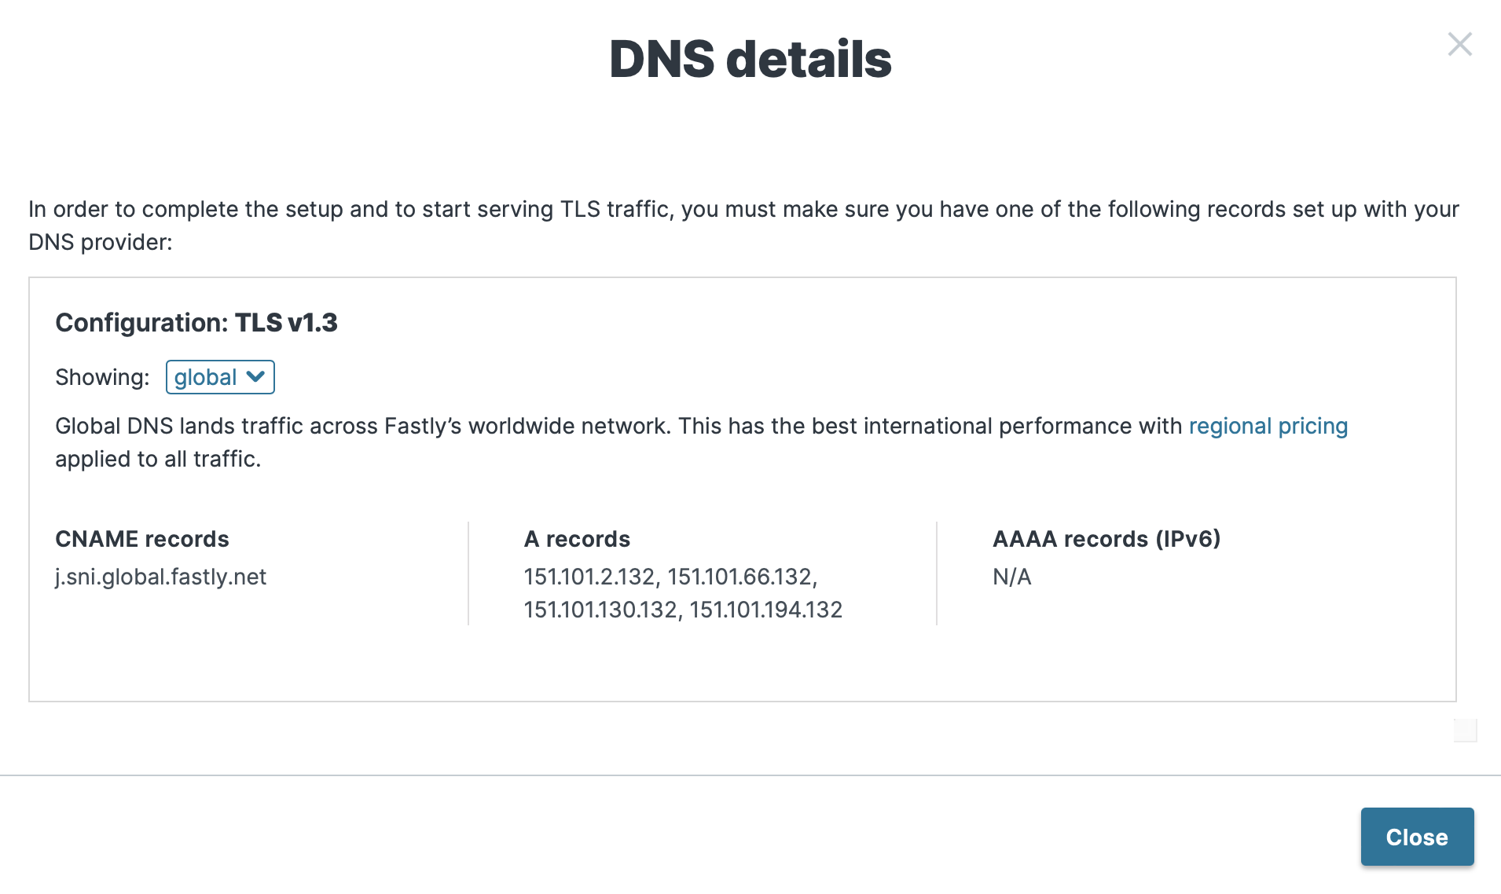Select the CNAME record j.sni.global.fastly.net
This screenshot has width=1501, height=894.
[x=160, y=577]
